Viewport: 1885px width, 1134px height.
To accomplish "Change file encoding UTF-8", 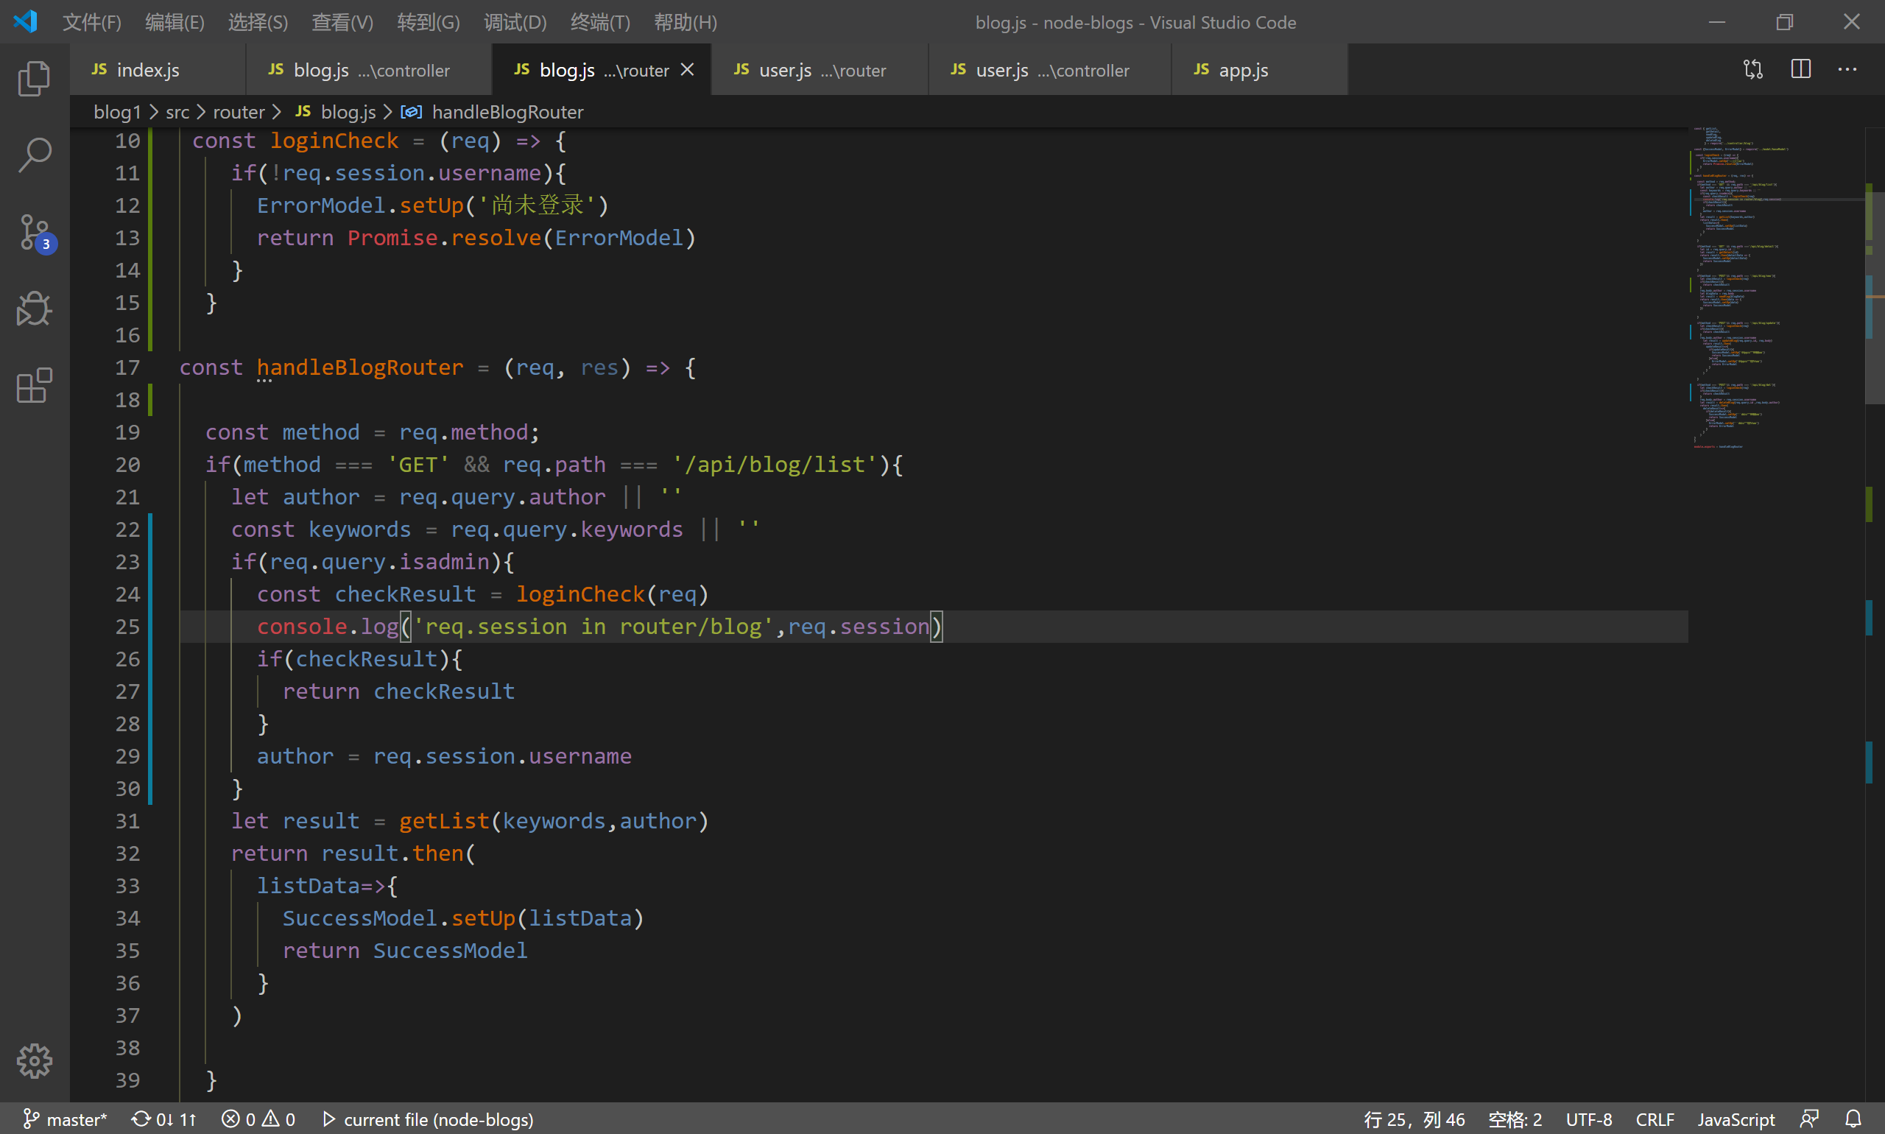I will pyautogui.click(x=1588, y=1119).
